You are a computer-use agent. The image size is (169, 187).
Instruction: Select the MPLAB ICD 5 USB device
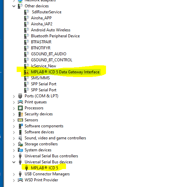(x=45, y=168)
